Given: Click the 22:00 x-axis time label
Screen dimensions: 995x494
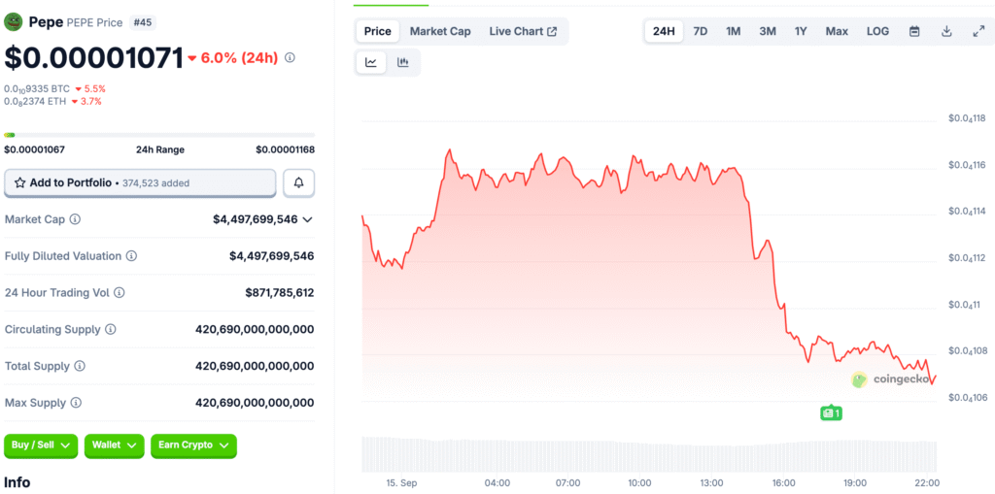Looking at the screenshot, I should tap(927, 482).
